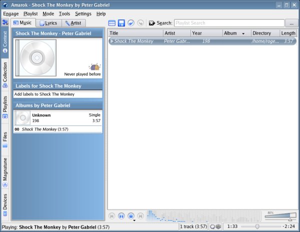Image resolution: width=300 pixels, height=232 pixels.
Task: Click the blue undo toolbar icon
Action: (x=131, y=23)
